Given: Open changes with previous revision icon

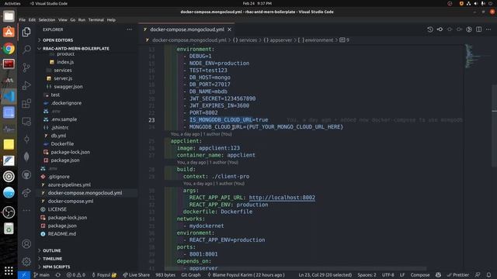Looking at the screenshot, I should click(x=440, y=29).
